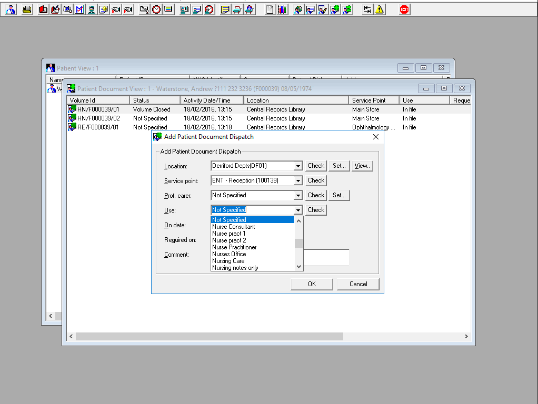Image resolution: width=538 pixels, height=404 pixels.
Task: Select Nurse pract 1 from the list
Action: [x=253, y=234]
